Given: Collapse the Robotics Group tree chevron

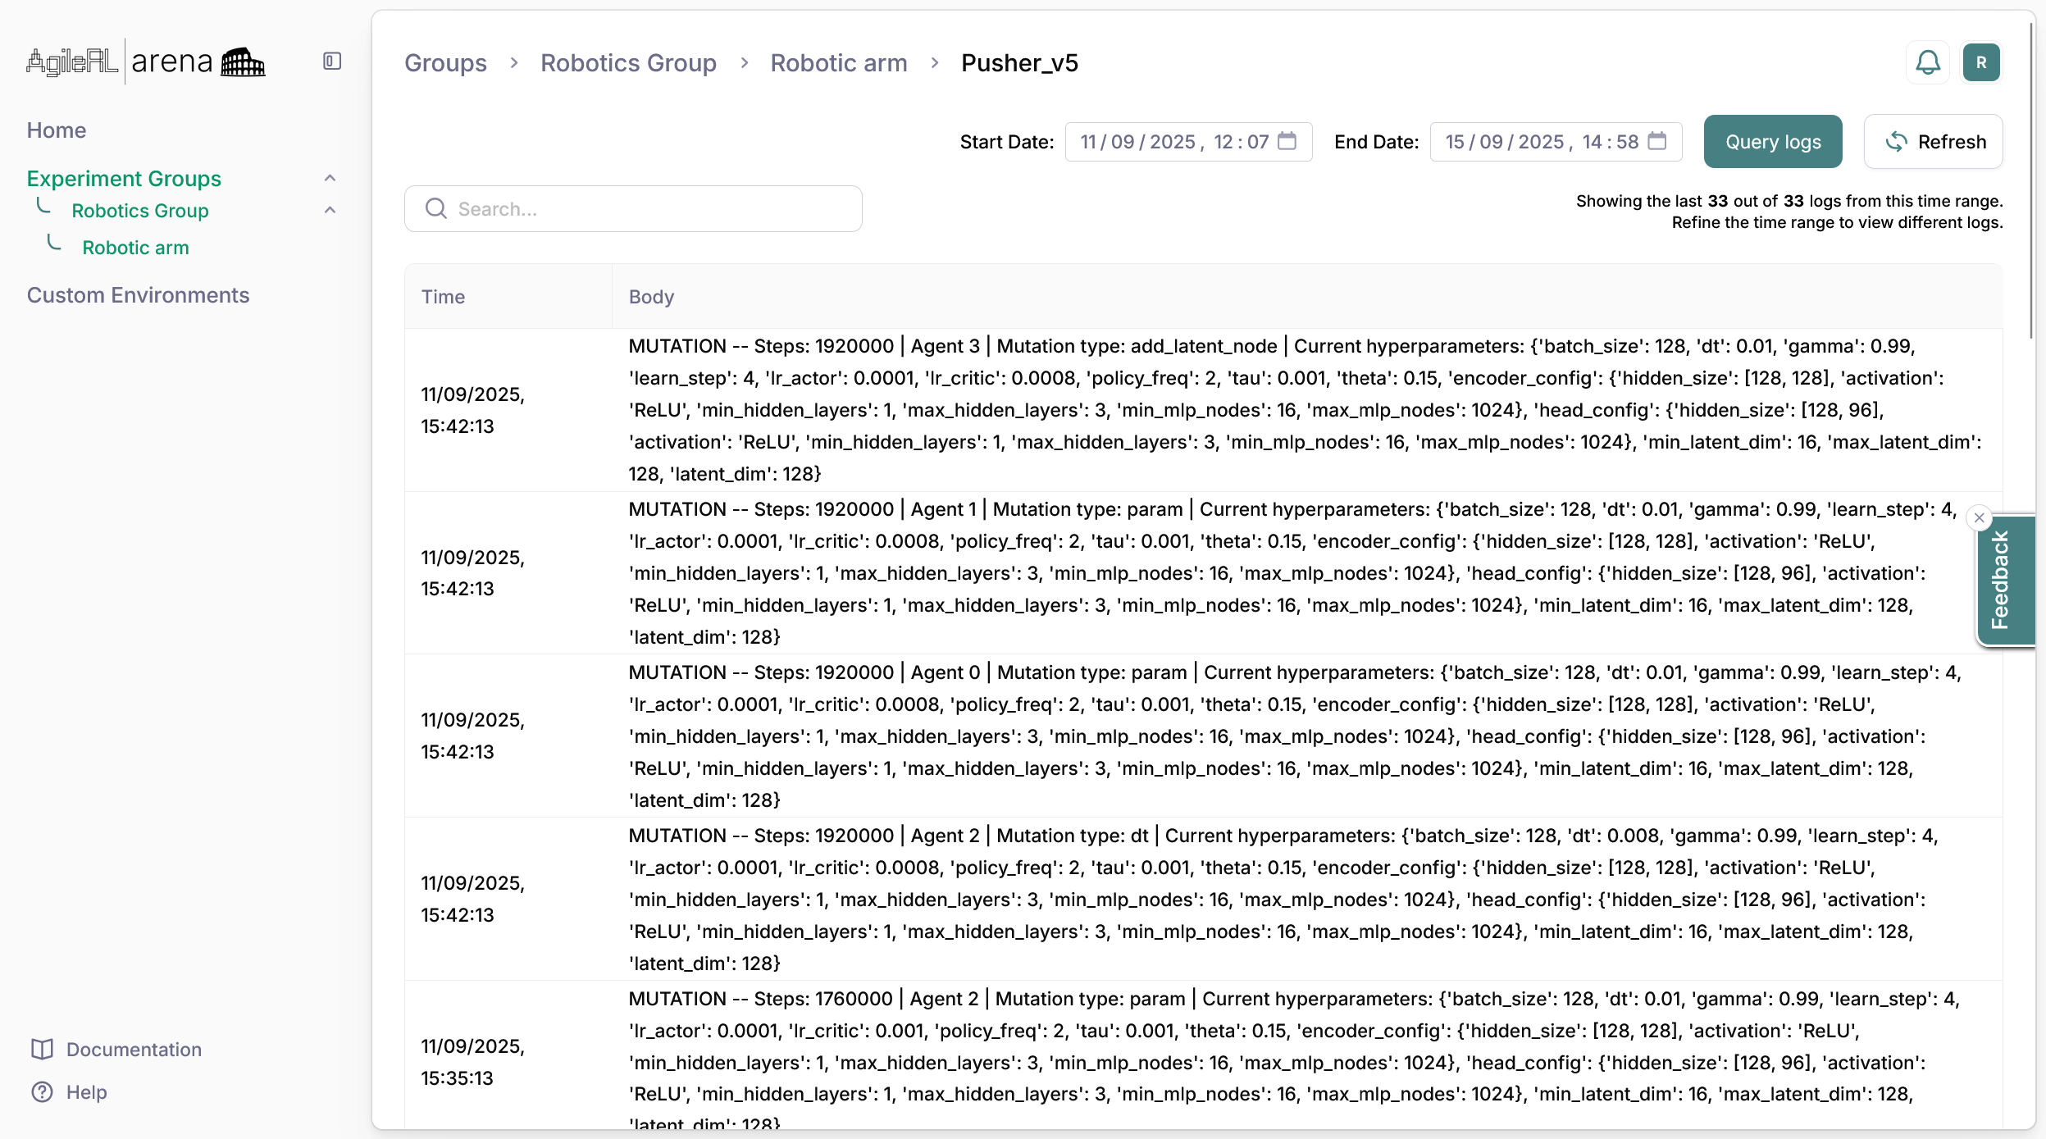Looking at the screenshot, I should 330,210.
